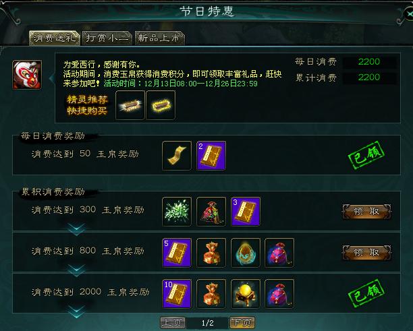
Task: Click the golden orb on stand reward
Action: 246,294
